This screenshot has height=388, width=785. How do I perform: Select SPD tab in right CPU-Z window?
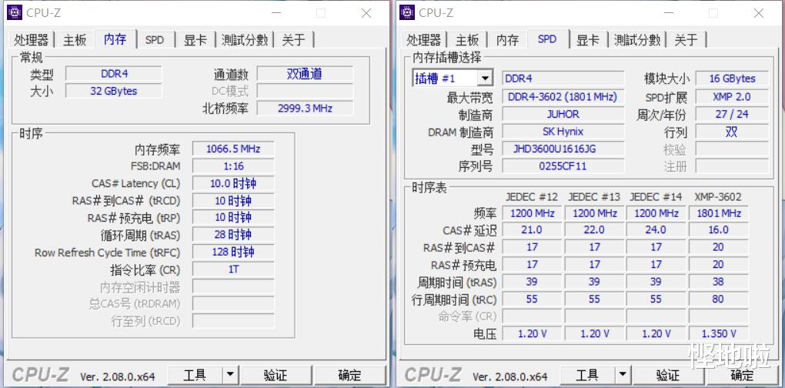pyautogui.click(x=547, y=39)
